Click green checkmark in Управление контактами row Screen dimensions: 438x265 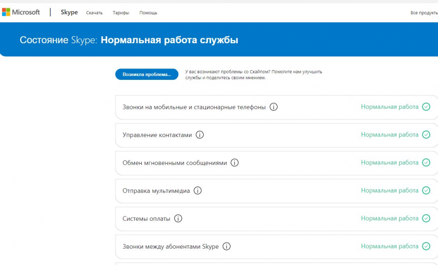(426, 135)
